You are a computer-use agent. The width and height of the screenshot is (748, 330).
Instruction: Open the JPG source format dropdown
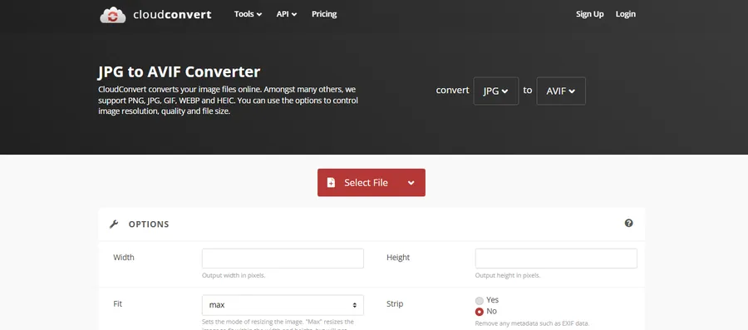(495, 91)
